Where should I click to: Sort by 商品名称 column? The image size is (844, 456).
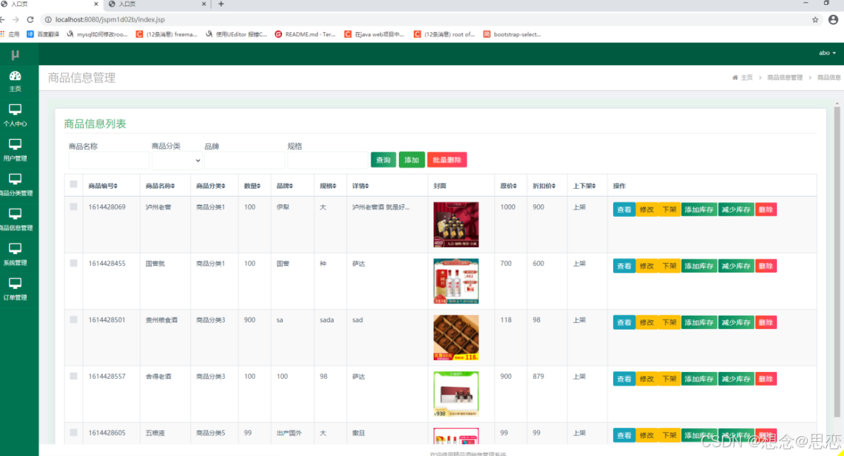click(x=160, y=186)
